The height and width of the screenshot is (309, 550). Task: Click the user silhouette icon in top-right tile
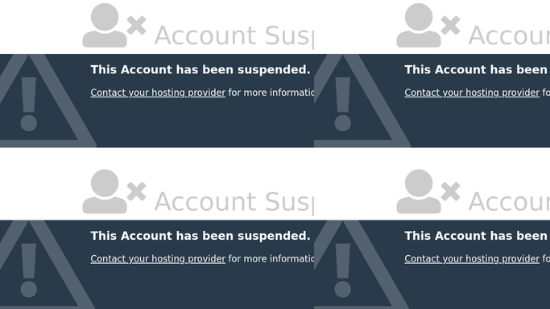[419, 25]
